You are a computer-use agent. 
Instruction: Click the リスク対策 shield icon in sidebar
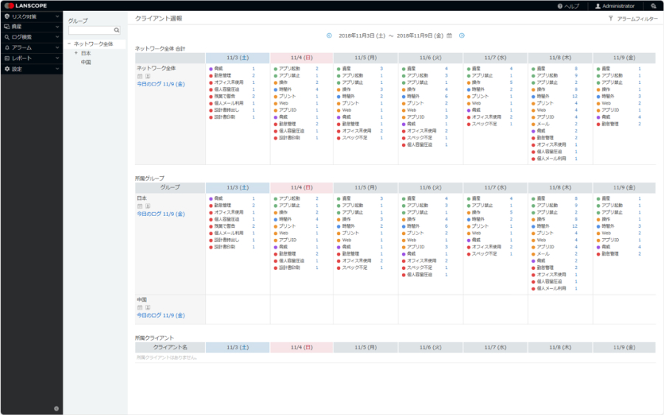(x=7, y=16)
